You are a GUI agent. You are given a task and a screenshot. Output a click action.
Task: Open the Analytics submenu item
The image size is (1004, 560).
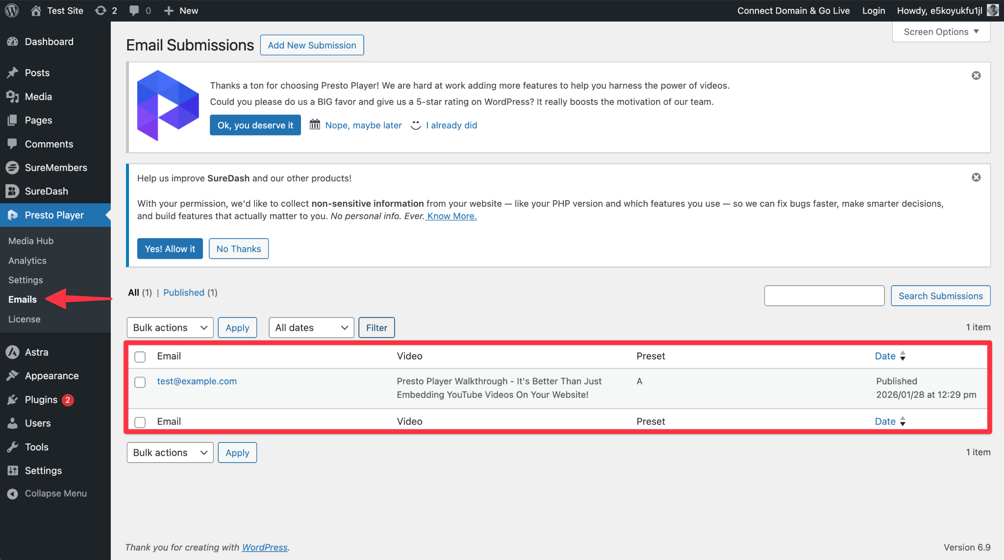pos(27,261)
